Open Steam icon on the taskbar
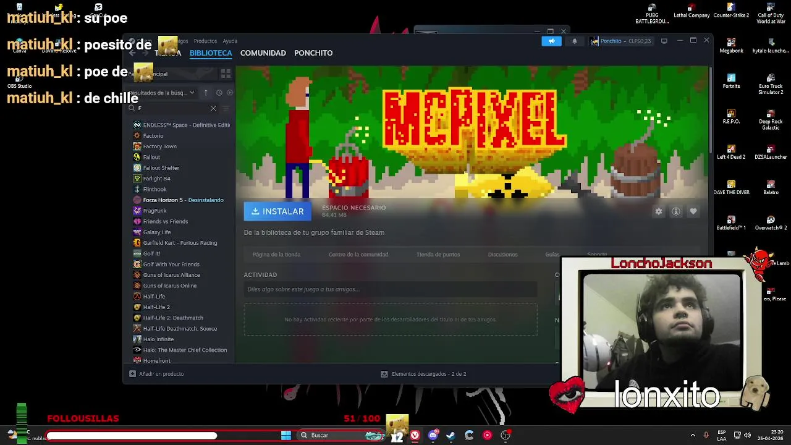 450,435
